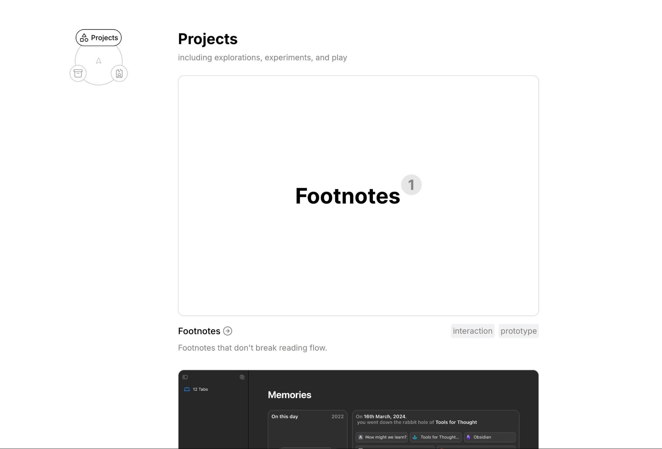Toggle sidebar icon in Memories preview
This screenshot has height=449, width=662.
[x=185, y=377]
